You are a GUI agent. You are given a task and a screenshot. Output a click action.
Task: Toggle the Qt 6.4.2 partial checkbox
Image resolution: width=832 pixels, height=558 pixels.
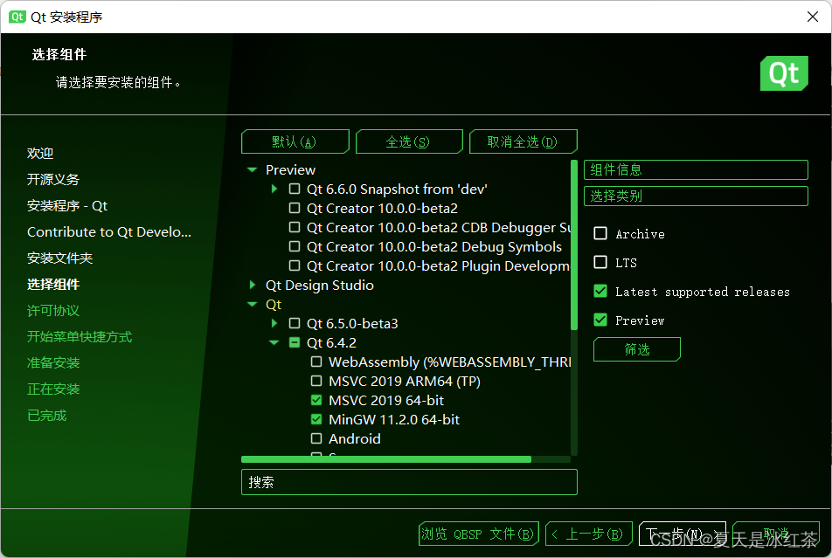coord(295,342)
